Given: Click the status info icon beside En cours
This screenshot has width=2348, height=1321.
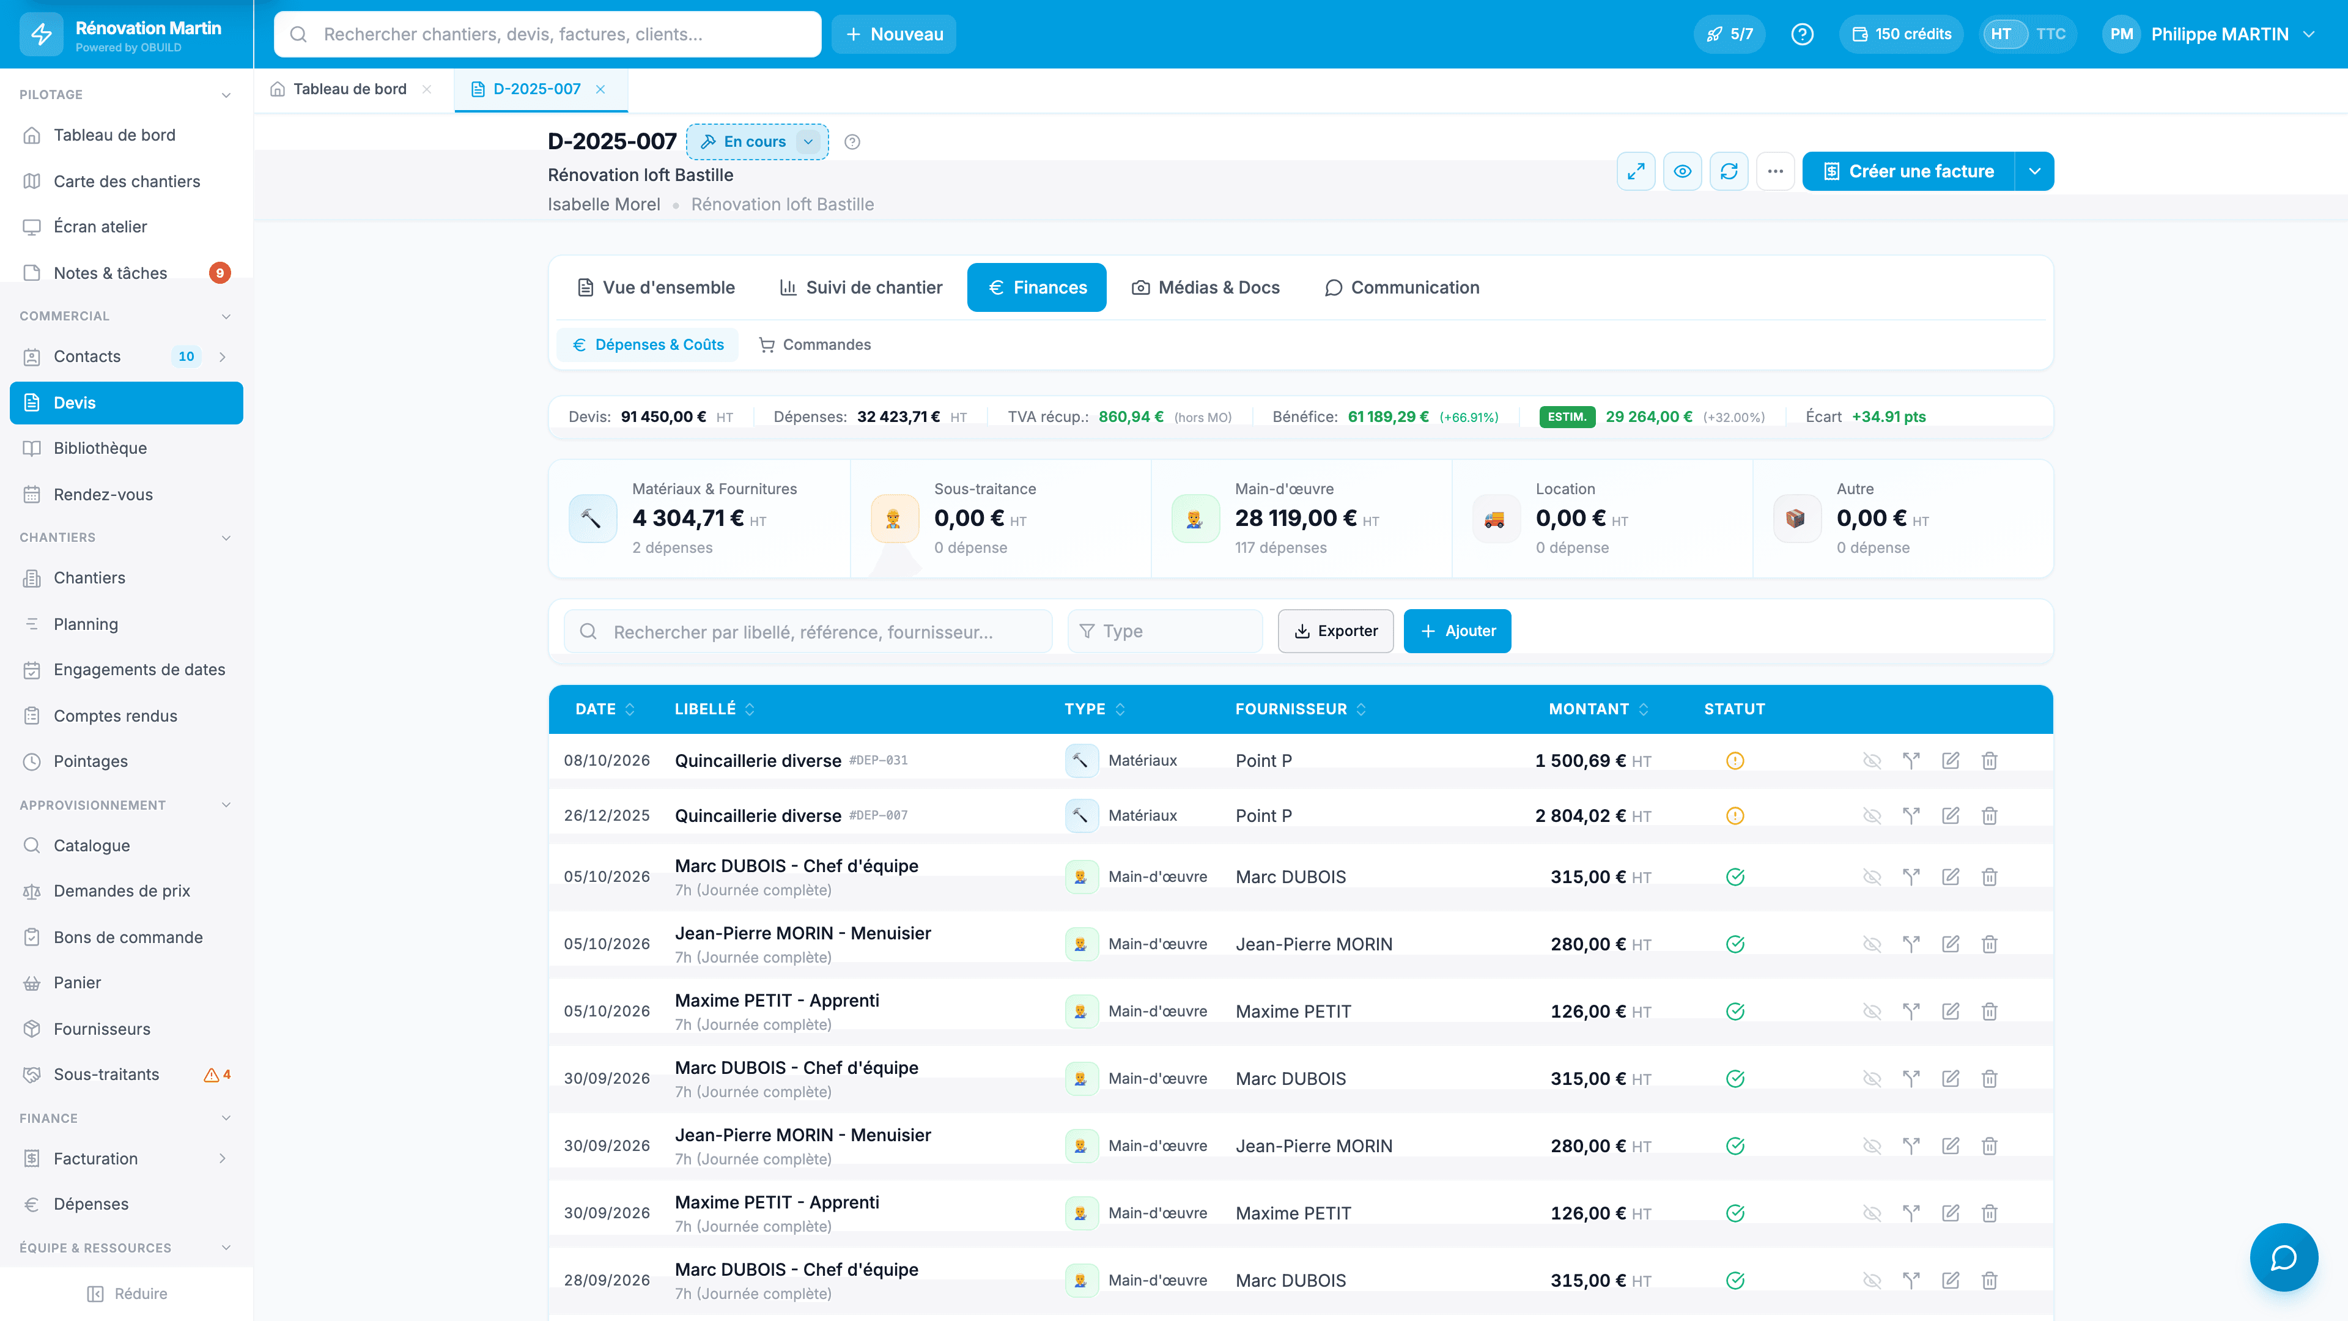Looking at the screenshot, I should tap(852, 141).
